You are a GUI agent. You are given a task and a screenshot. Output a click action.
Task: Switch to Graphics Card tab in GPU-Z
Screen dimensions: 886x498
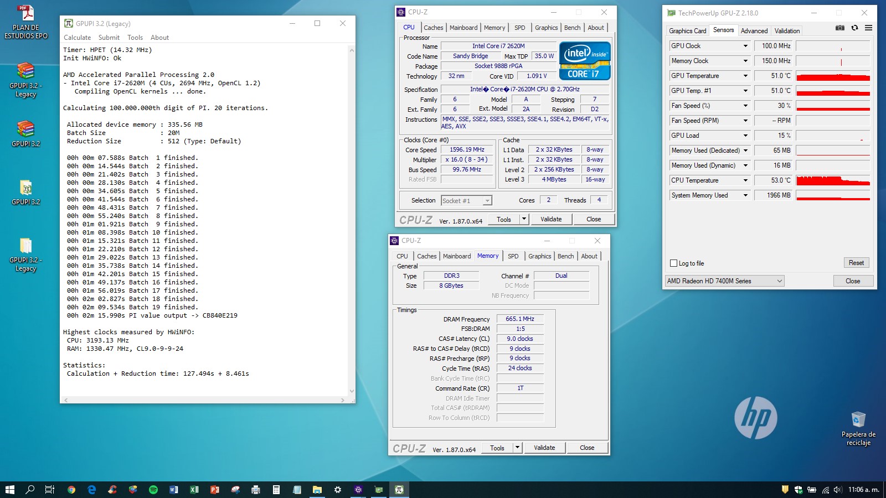click(x=687, y=31)
